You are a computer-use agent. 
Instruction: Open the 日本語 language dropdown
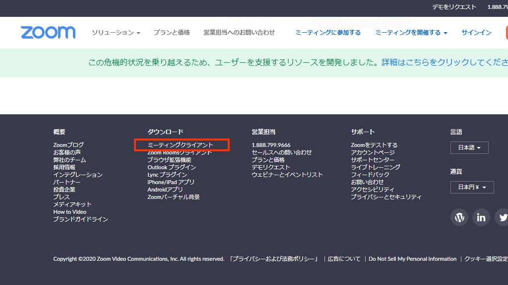tap(469, 147)
